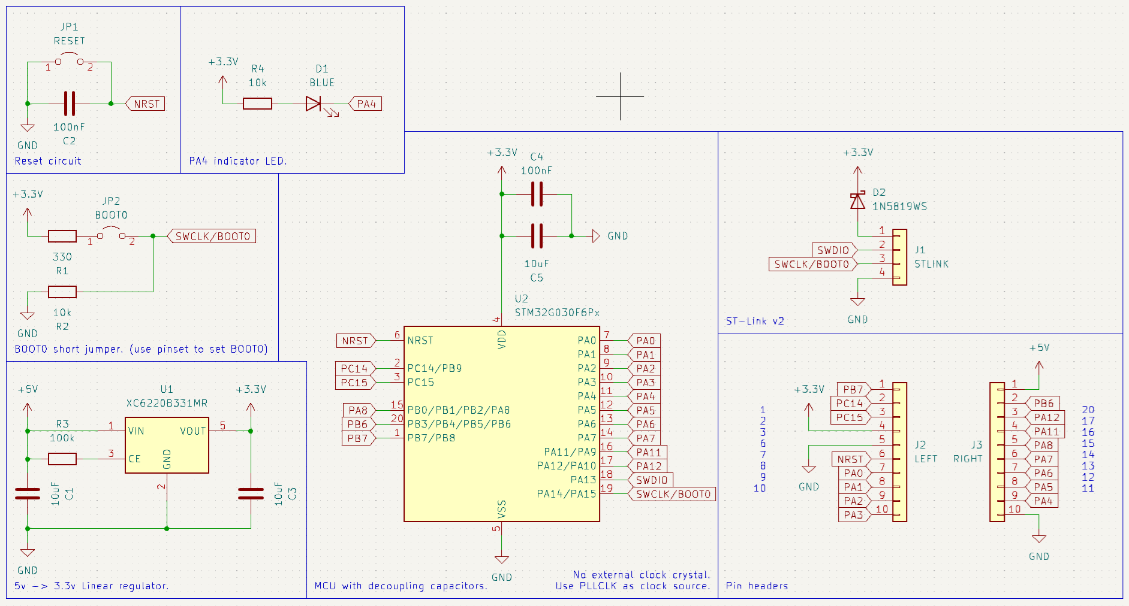The image size is (1129, 606).
Task: Click the 'Reset circuit' caption text
Action: (48, 161)
